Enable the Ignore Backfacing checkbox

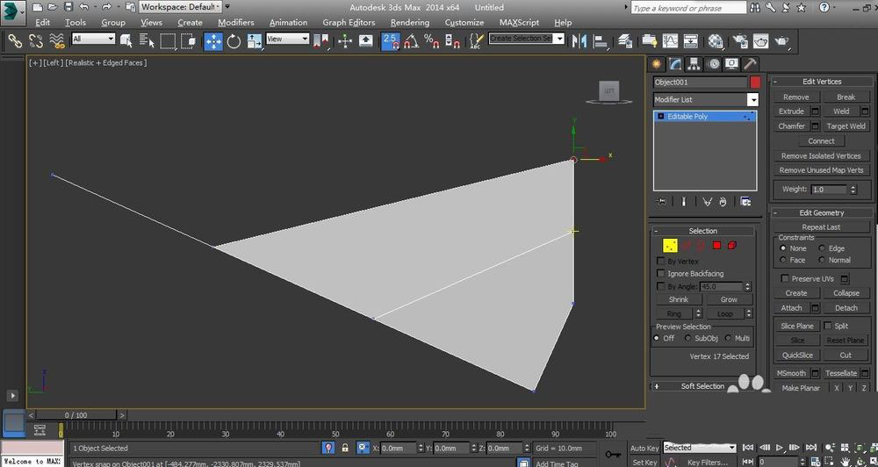pyautogui.click(x=661, y=274)
